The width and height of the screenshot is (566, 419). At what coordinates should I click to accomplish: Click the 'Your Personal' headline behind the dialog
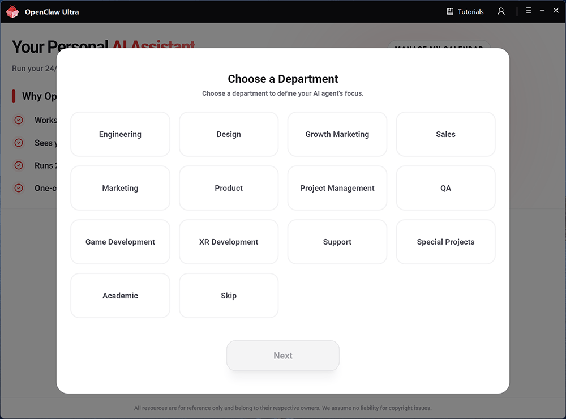tap(60, 46)
